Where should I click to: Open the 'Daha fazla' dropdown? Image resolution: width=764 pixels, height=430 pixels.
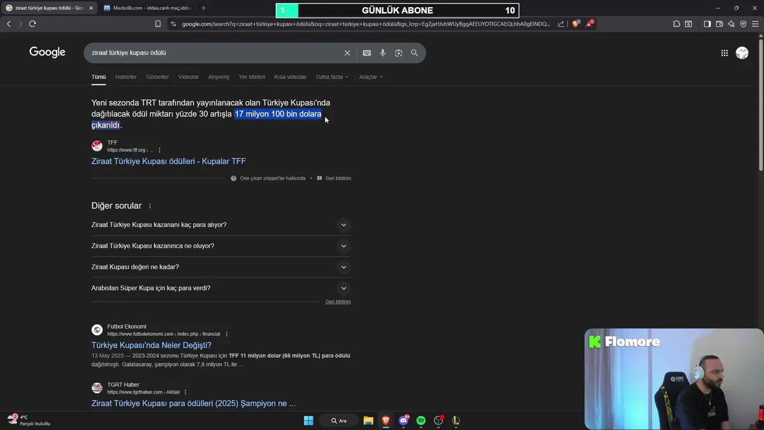(332, 77)
